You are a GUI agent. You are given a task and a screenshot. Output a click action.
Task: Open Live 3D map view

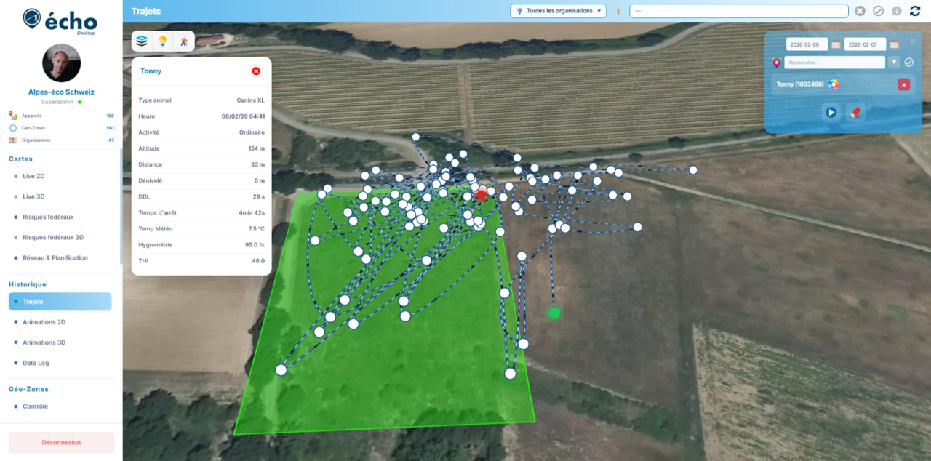tap(33, 196)
